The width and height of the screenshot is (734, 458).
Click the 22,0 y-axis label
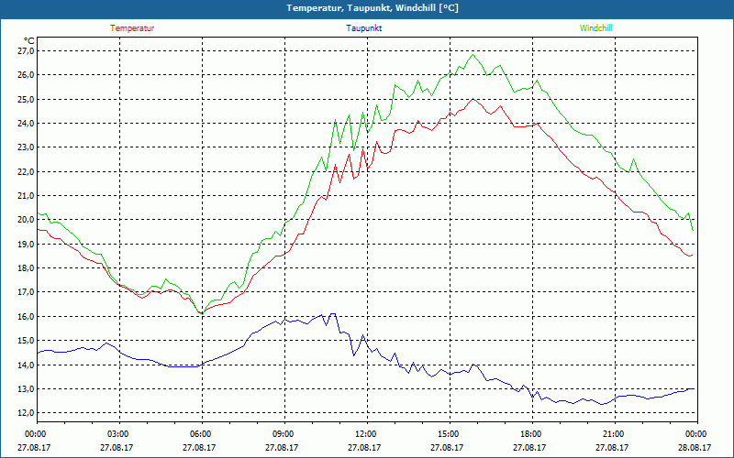click(27, 172)
